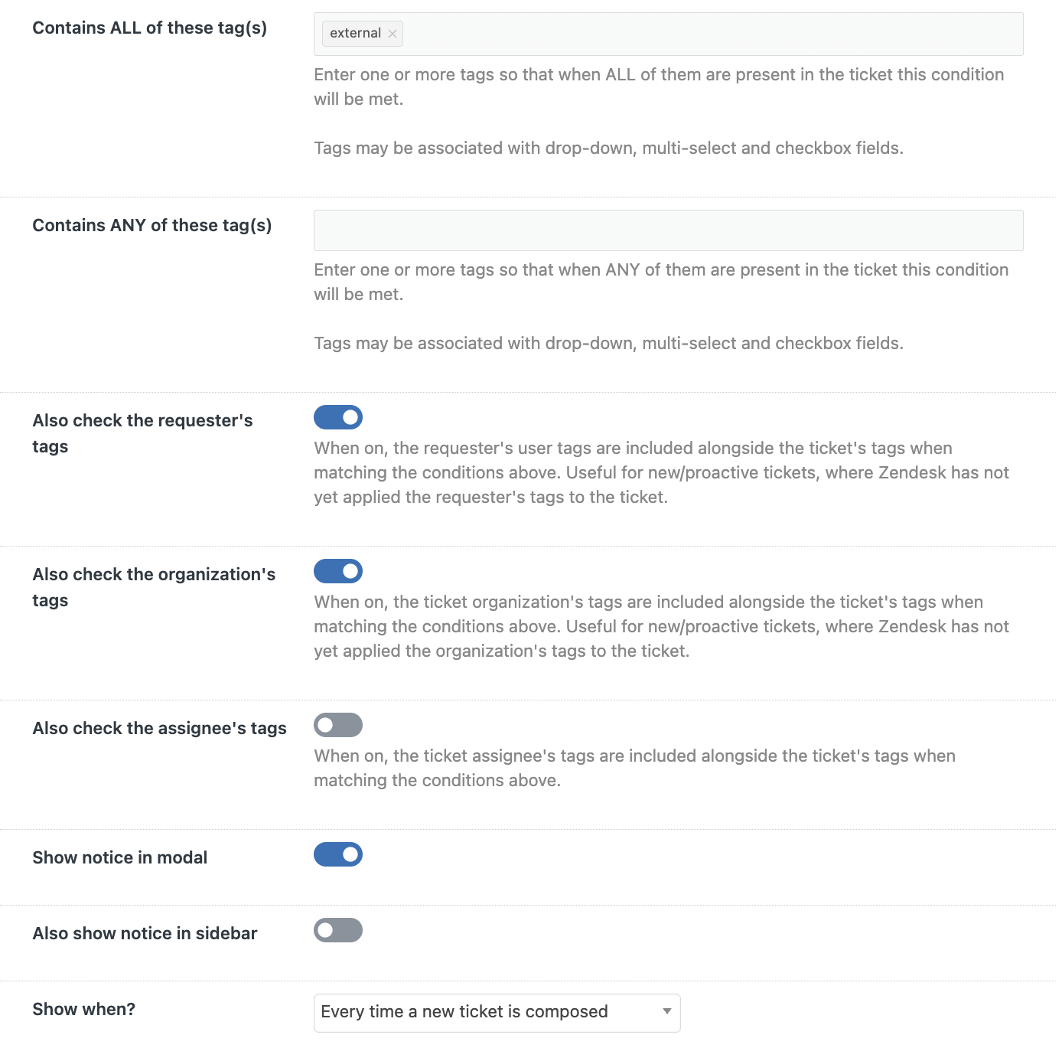The width and height of the screenshot is (1062, 1061).
Task: Turn off organization's tags check toggle
Action: [338, 571]
